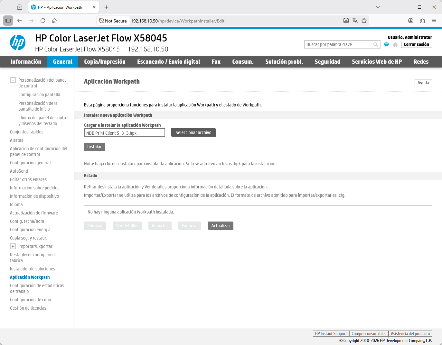Go back to previous page
This screenshot has width=442, height=345.
tap(20, 21)
